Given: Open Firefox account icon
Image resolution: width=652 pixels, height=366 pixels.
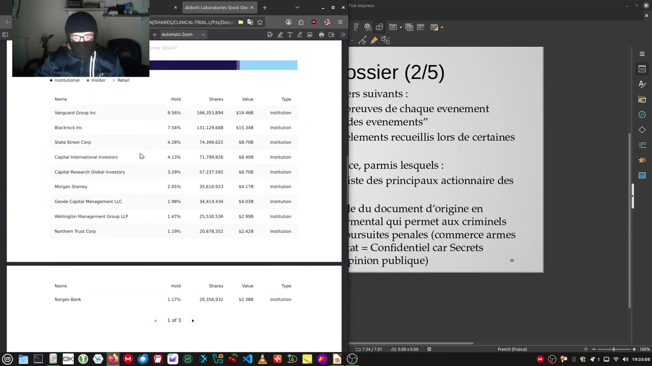Looking at the screenshot, I should (289, 22).
